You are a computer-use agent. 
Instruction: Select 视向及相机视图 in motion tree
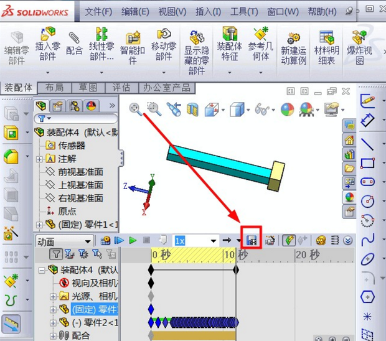tap(95, 283)
